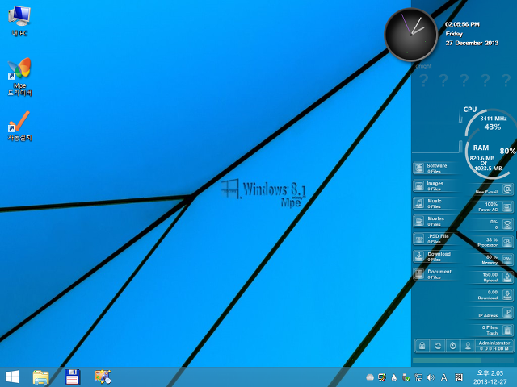The height and width of the screenshot is (387, 517).
Task: Click the 'IP Adress' label text
Action: 488,315
